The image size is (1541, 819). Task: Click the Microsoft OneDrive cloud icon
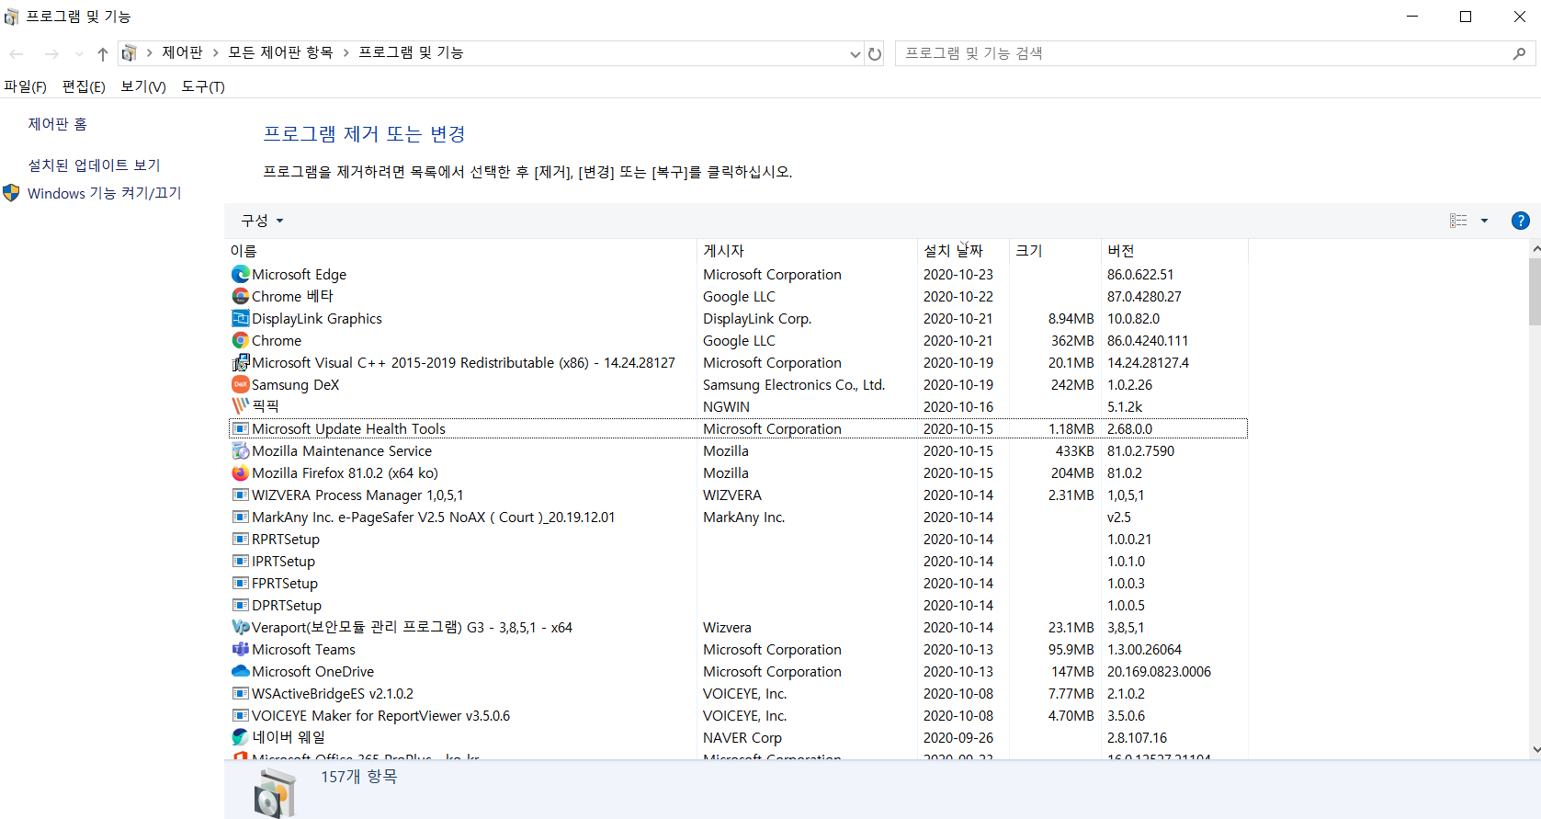coord(241,671)
